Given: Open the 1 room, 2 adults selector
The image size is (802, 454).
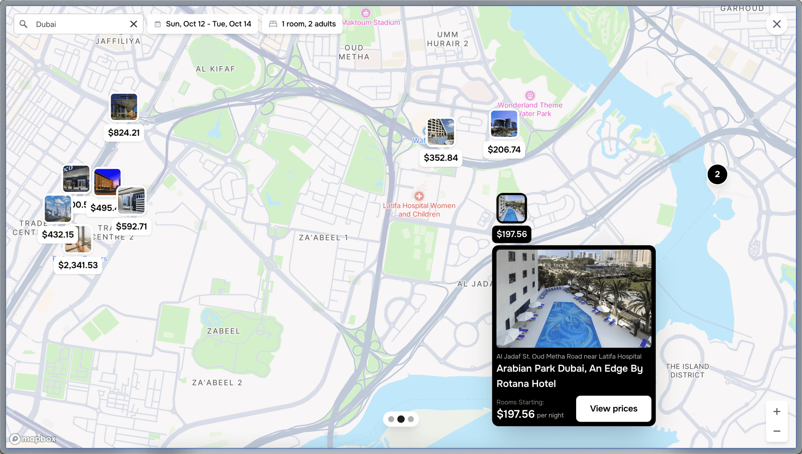Looking at the screenshot, I should [x=302, y=24].
